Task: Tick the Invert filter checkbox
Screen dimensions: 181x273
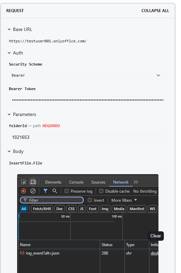Action: click(x=90, y=200)
